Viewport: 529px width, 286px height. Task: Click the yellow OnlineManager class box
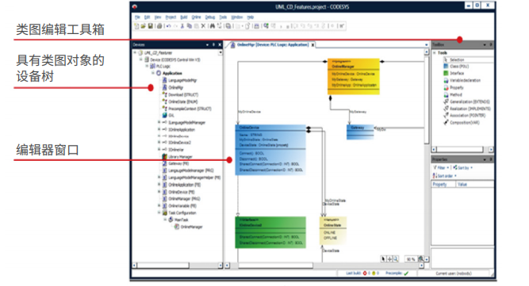(x=353, y=77)
